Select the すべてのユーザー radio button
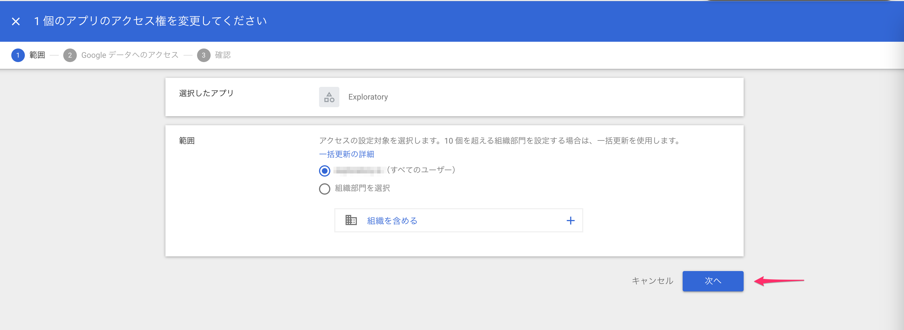The image size is (904, 330). (x=324, y=171)
